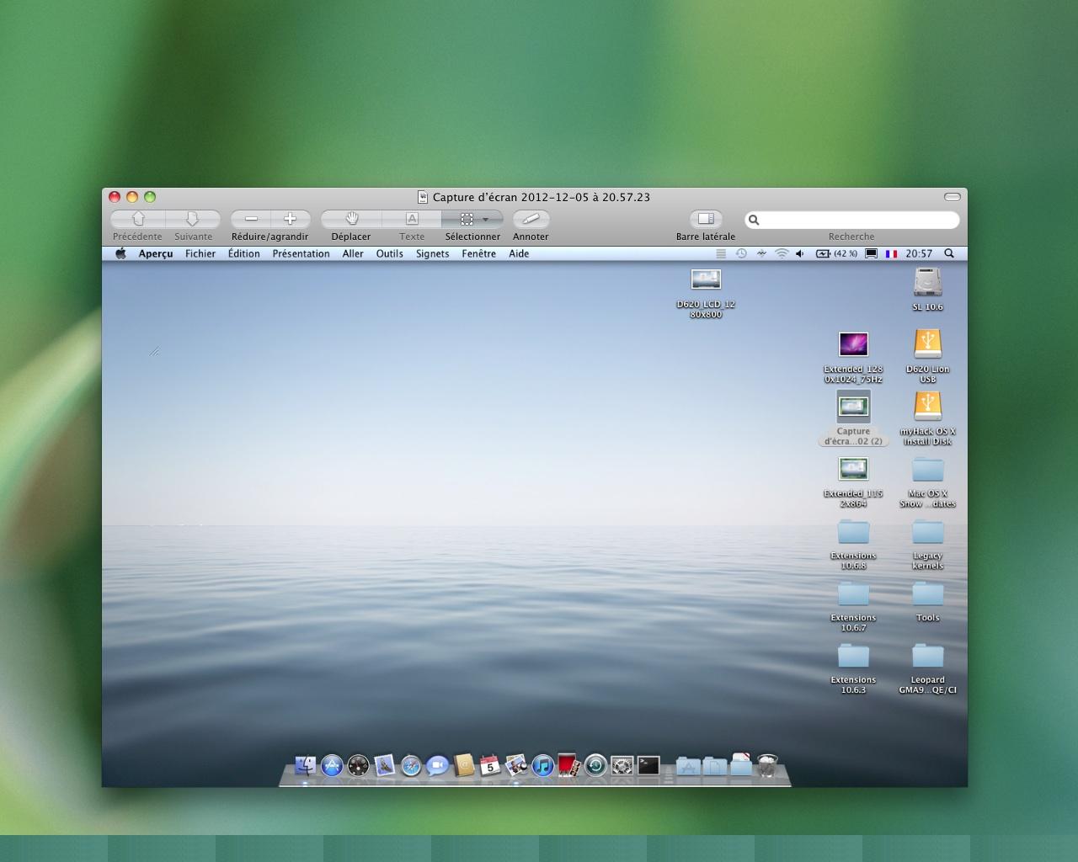This screenshot has width=1078, height=862.
Task: Enable the Sélectionner rectangle selection tool
Action: click(466, 219)
